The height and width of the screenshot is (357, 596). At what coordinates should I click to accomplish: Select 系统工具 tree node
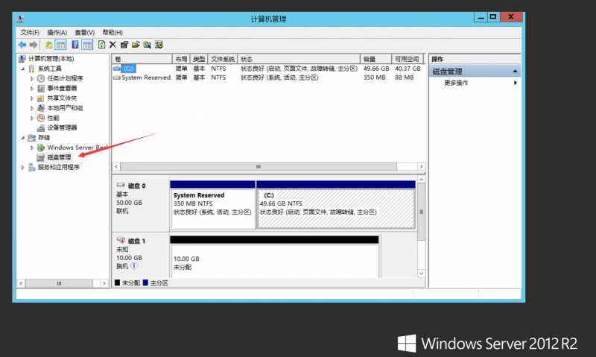coord(49,69)
